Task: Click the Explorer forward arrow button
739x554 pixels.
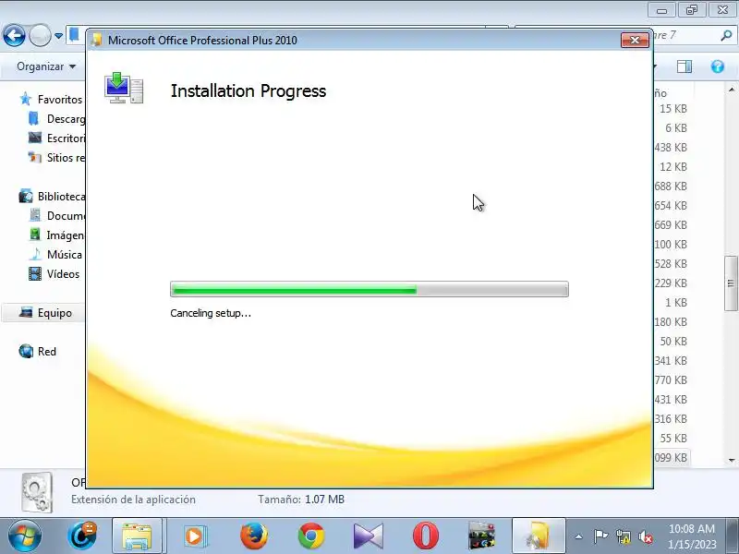Action: (40, 35)
